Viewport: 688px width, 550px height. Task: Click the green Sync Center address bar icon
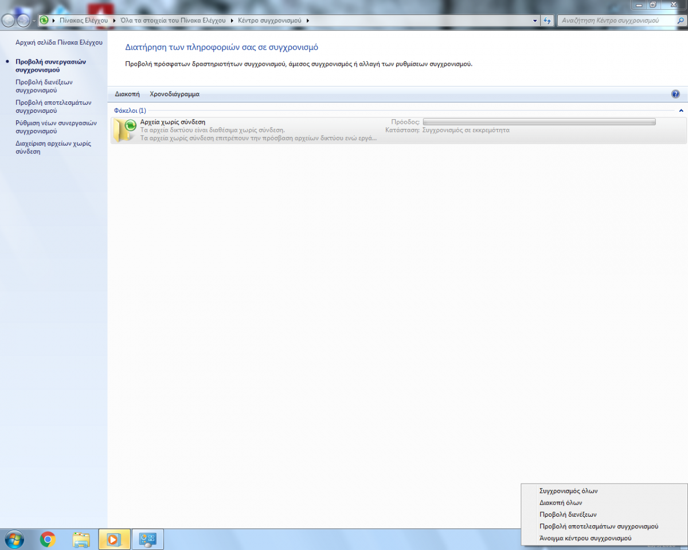pyautogui.click(x=44, y=20)
